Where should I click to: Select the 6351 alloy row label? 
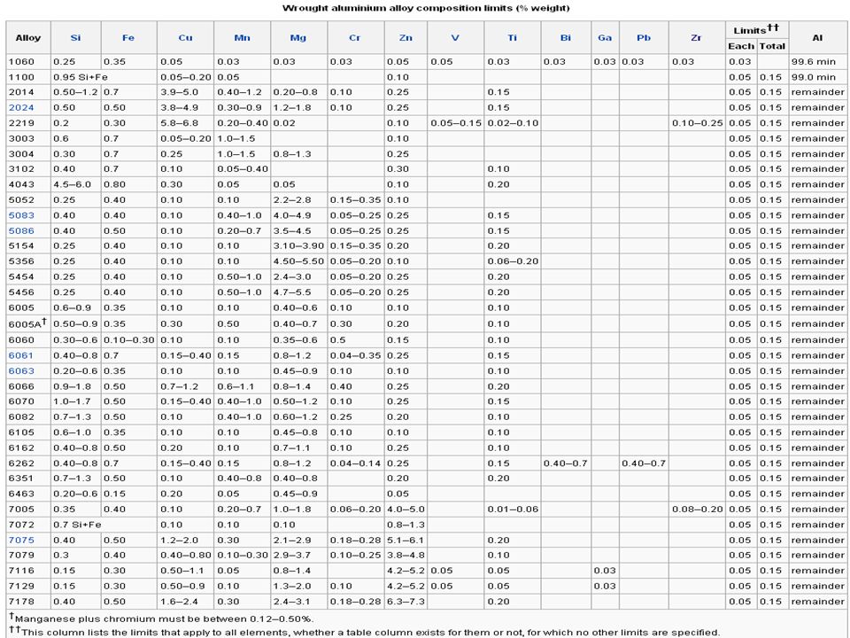21,478
